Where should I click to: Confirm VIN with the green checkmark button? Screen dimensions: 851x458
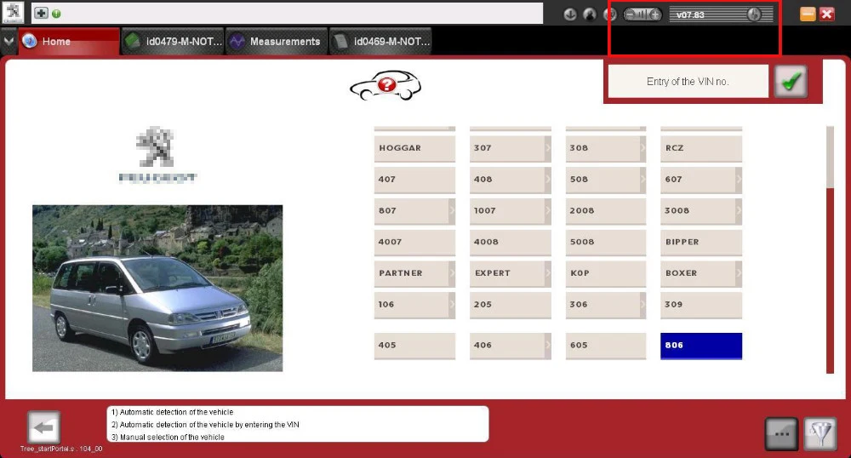point(791,82)
